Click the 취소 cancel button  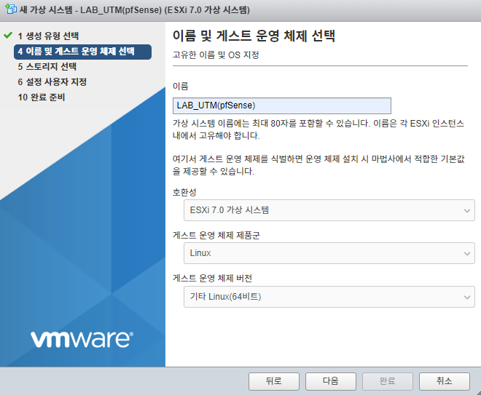tap(444, 381)
